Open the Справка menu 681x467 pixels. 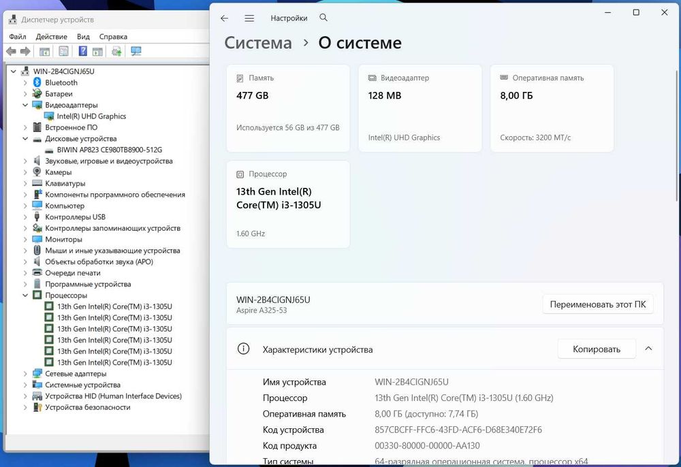click(x=113, y=37)
